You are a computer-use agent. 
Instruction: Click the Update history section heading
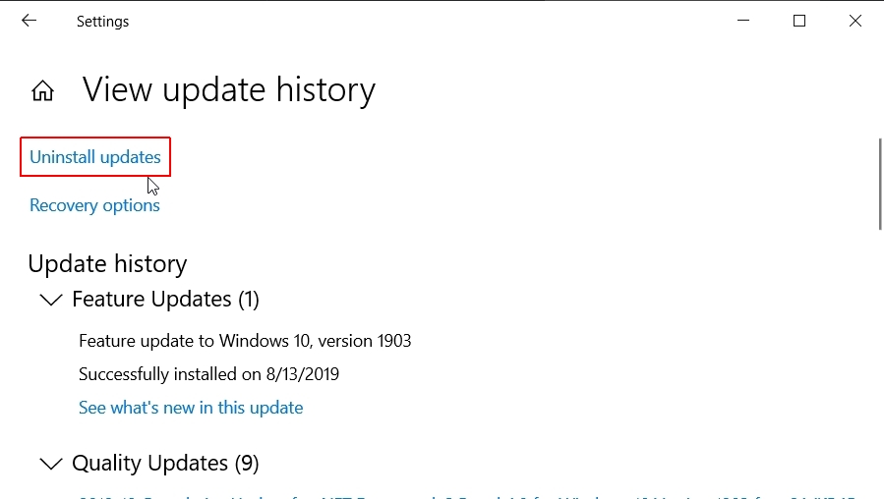[107, 264]
